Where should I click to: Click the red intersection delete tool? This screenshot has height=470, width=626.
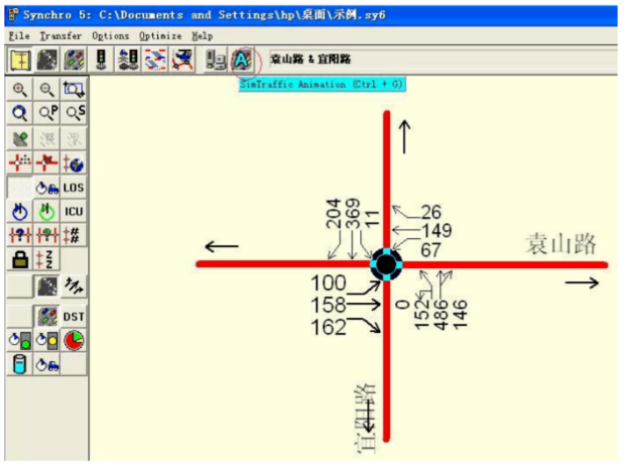[x=47, y=163]
